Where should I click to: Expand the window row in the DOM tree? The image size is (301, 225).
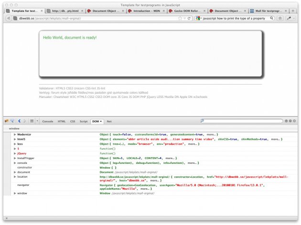coord(15,193)
